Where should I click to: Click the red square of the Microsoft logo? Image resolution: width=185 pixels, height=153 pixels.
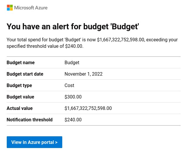click(x=8, y=6)
